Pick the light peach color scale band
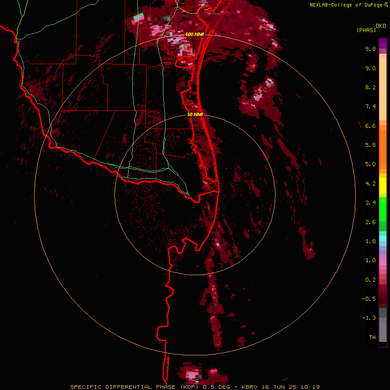 (x=383, y=90)
